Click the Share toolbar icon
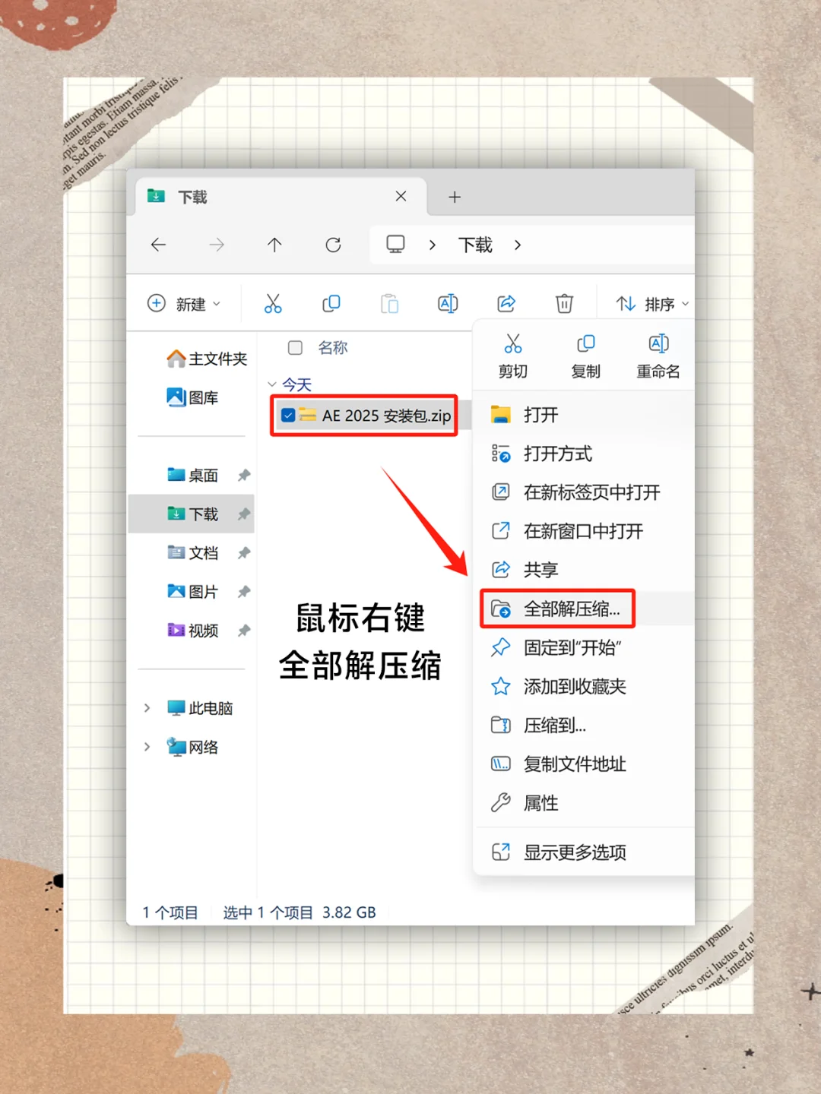 pos(506,303)
